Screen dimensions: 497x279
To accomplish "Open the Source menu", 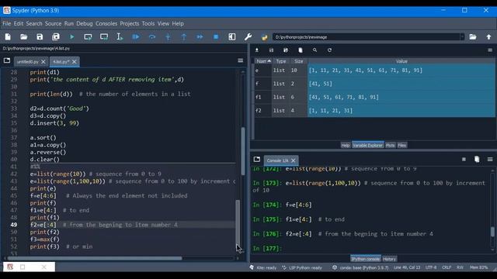I will [53, 23].
